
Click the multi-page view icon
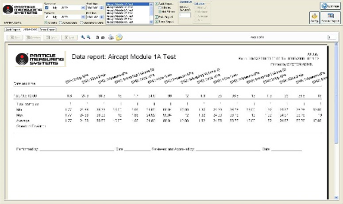point(103,38)
